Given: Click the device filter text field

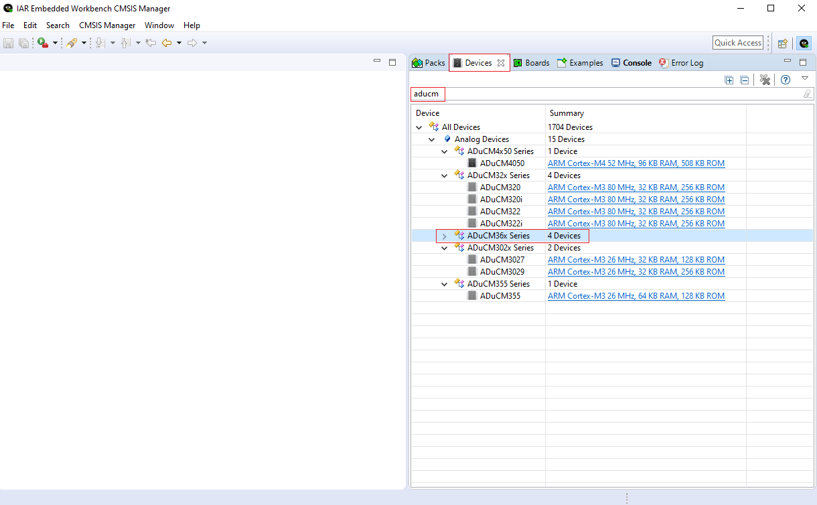Looking at the screenshot, I should coord(606,94).
